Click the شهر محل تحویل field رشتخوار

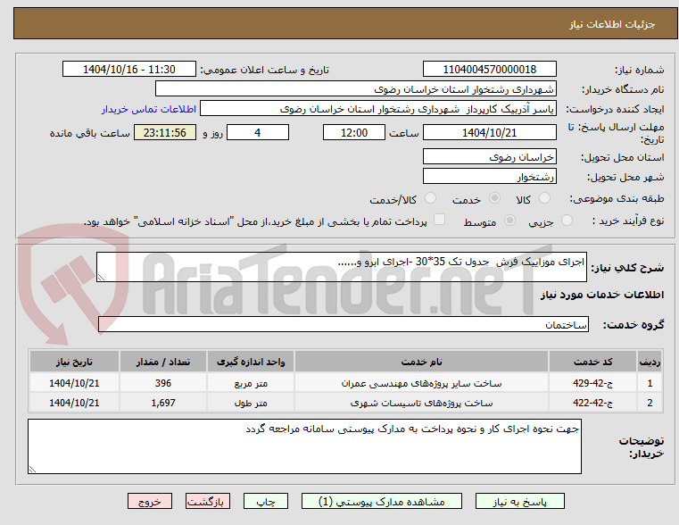pos(489,176)
